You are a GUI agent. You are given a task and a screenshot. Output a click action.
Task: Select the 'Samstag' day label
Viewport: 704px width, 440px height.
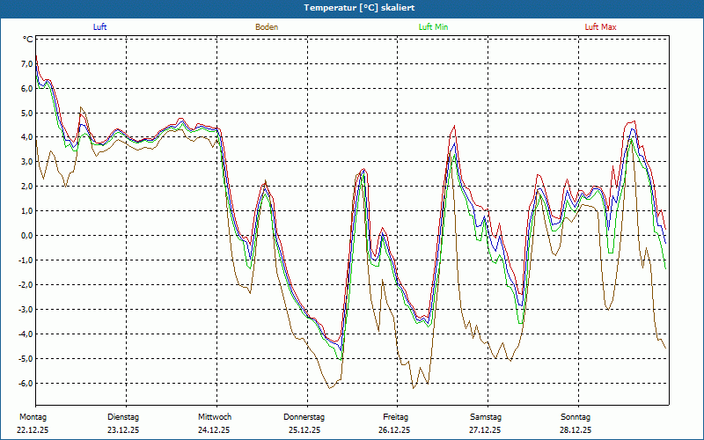[x=486, y=417]
